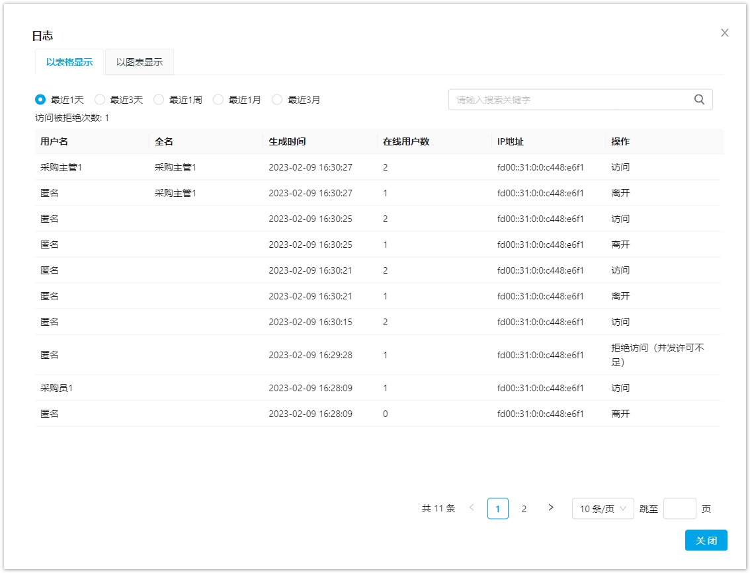750x573 pixels.
Task: Click the 生成时间 column header
Action: [287, 141]
